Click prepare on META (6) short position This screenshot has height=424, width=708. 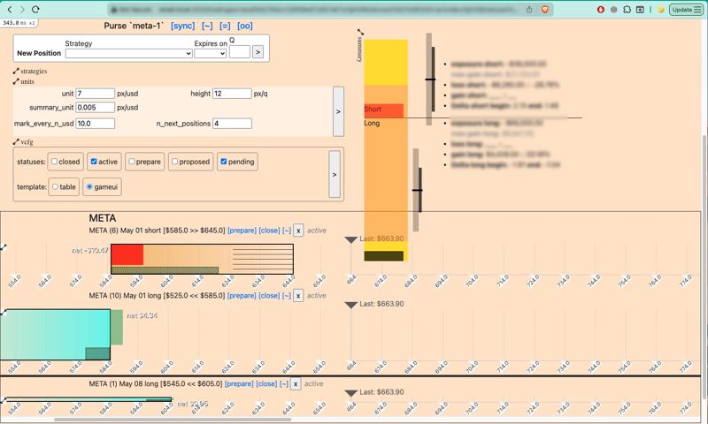coord(242,231)
